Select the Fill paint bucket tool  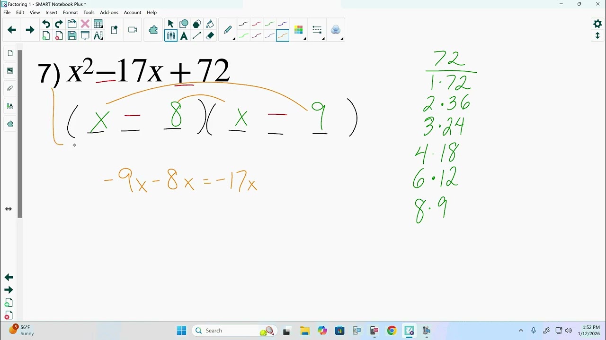[x=210, y=24]
